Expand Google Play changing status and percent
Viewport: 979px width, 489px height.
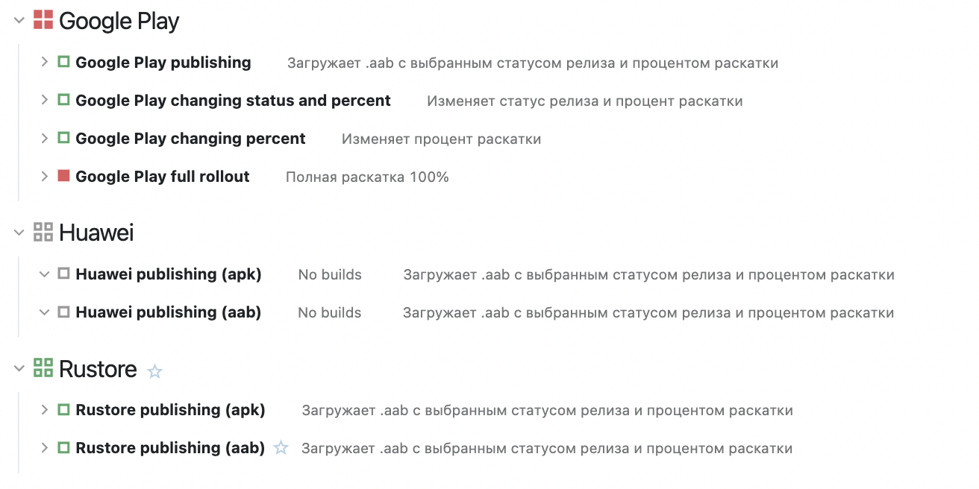tap(45, 100)
